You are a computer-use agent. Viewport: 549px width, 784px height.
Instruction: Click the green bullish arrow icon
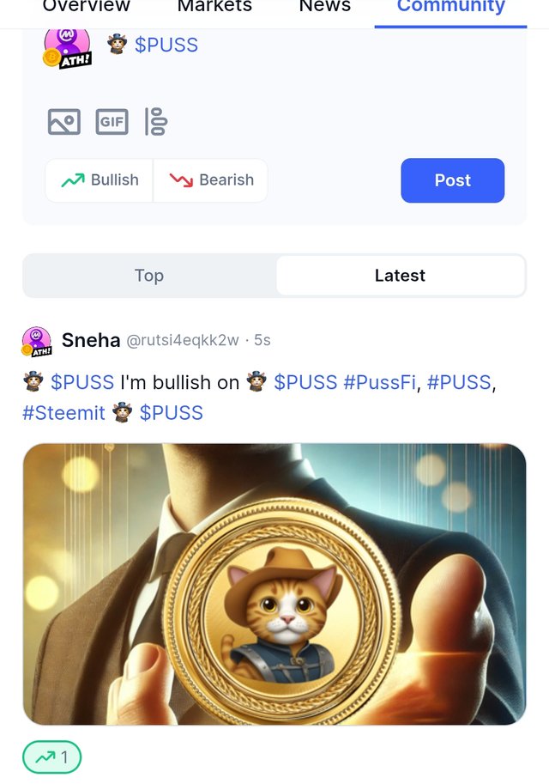coord(73,180)
